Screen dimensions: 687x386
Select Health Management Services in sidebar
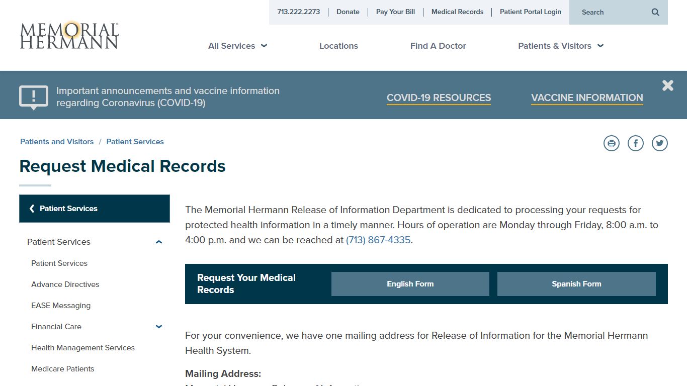[x=83, y=348]
